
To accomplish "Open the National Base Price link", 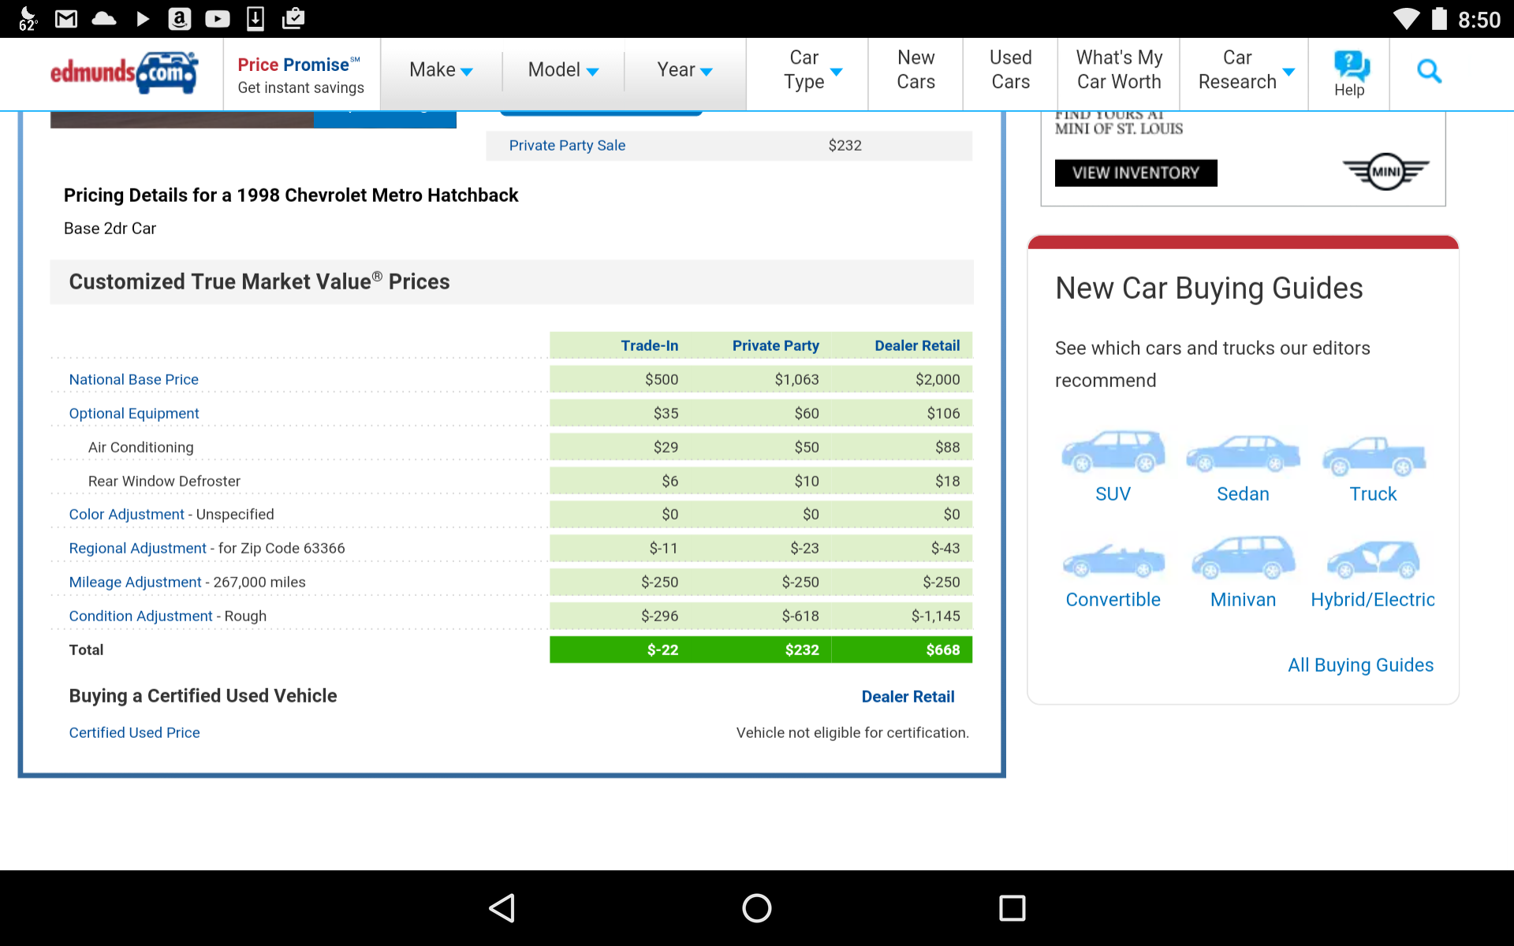I will point(133,379).
